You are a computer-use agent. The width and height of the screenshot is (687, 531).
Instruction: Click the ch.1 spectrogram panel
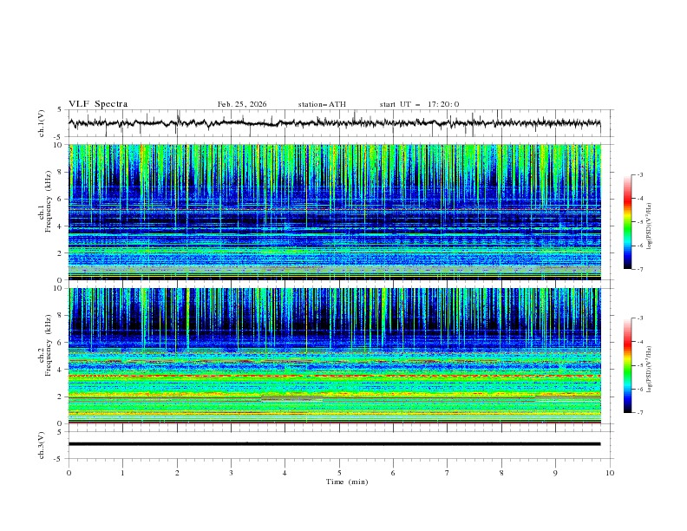point(335,212)
